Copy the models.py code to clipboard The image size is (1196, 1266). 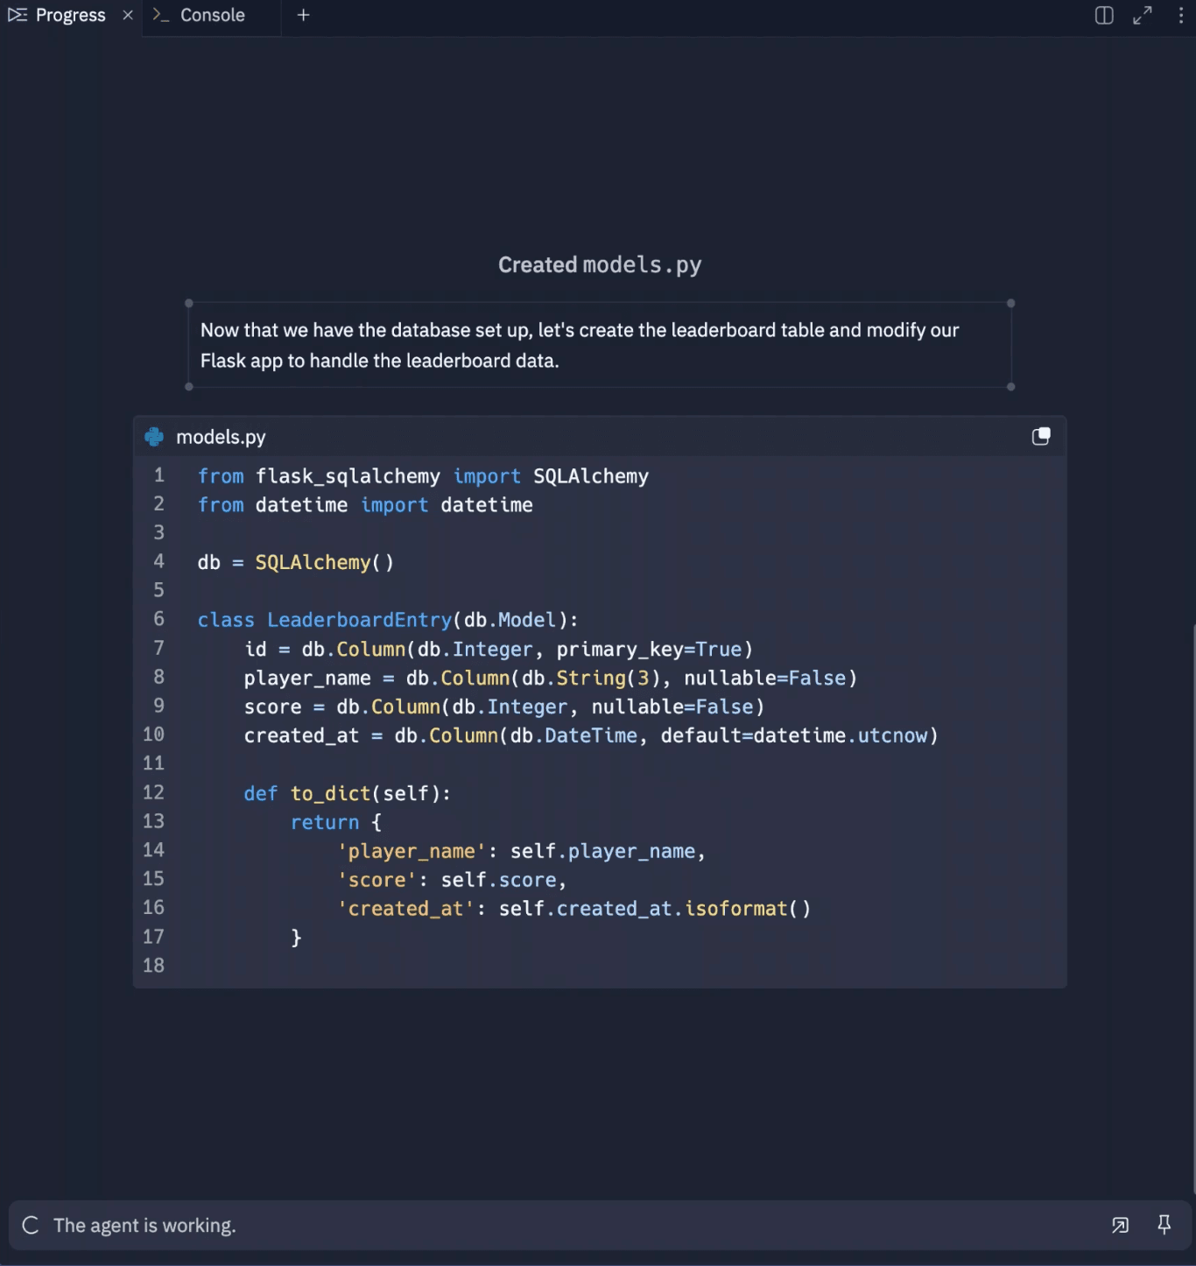tap(1040, 437)
